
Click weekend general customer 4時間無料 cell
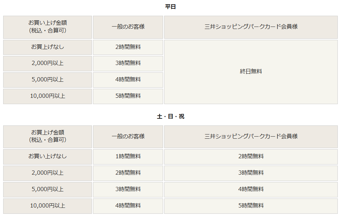point(128,206)
